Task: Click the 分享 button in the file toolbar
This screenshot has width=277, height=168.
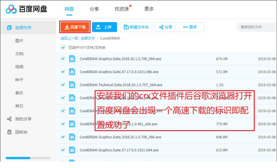Action: pyautogui.click(x=165, y=27)
